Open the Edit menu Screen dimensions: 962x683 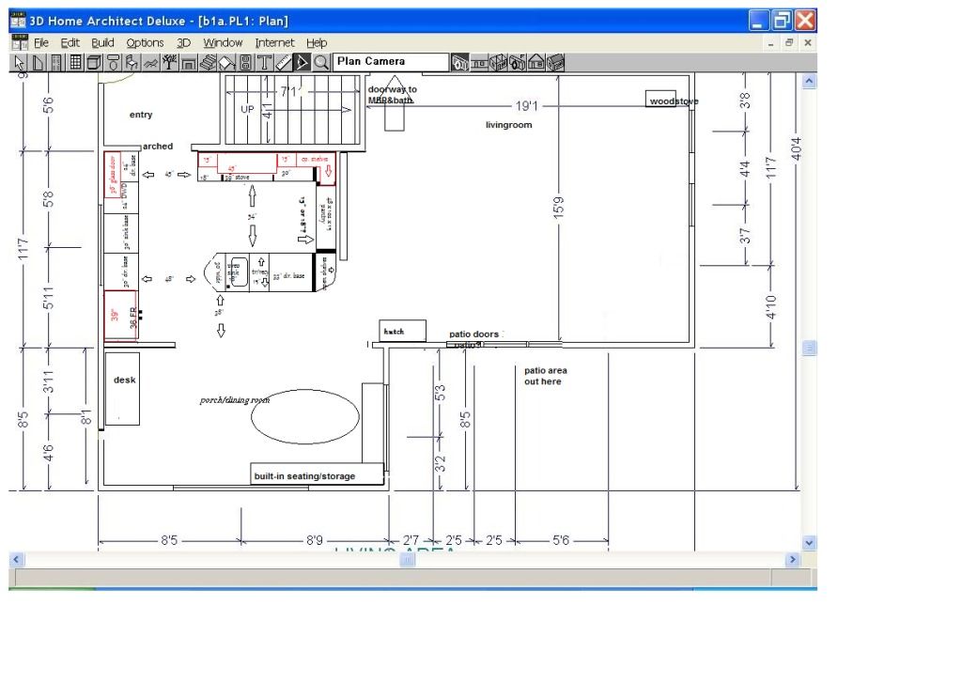click(70, 43)
